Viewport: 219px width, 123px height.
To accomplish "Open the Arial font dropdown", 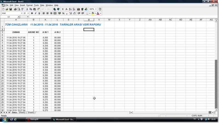I will (22, 13).
